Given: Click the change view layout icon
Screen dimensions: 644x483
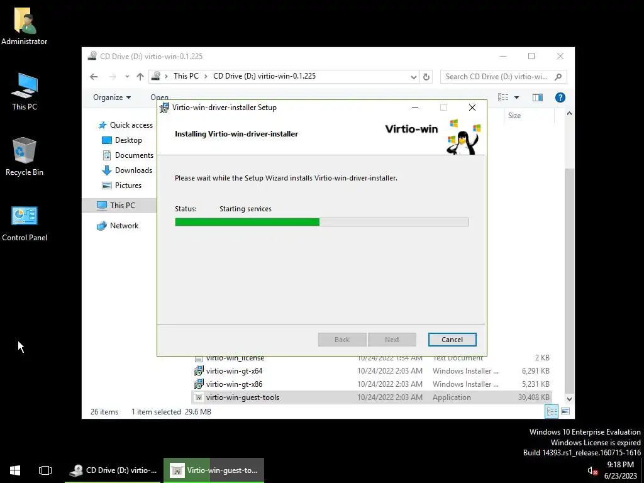Looking at the screenshot, I should pyautogui.click(x=503, y=97).
